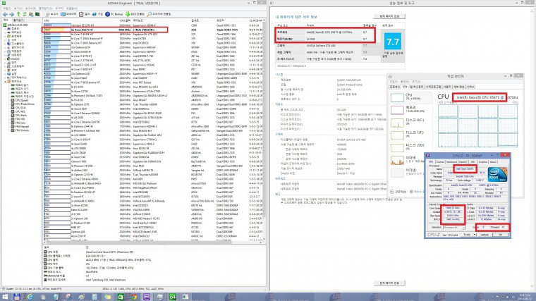Select CPU Queen benchmark in the tree
This screenshot has width=536, height=301.
click(x=20, y=100)
